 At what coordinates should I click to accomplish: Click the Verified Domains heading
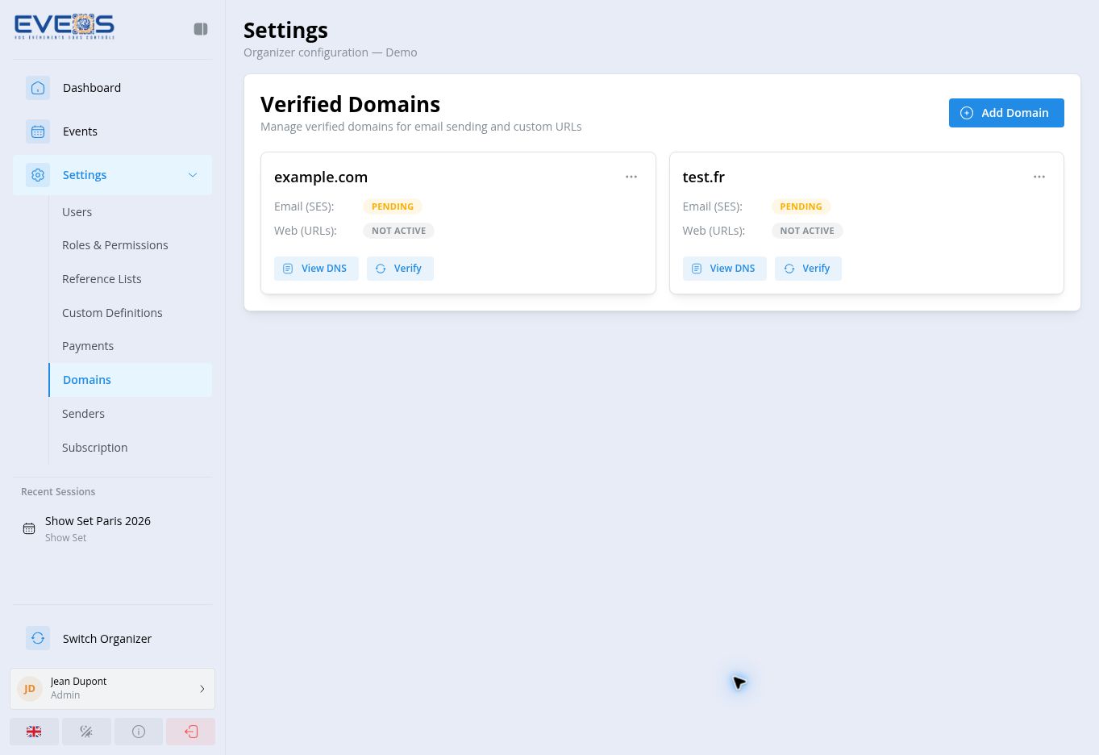[350, 104]
